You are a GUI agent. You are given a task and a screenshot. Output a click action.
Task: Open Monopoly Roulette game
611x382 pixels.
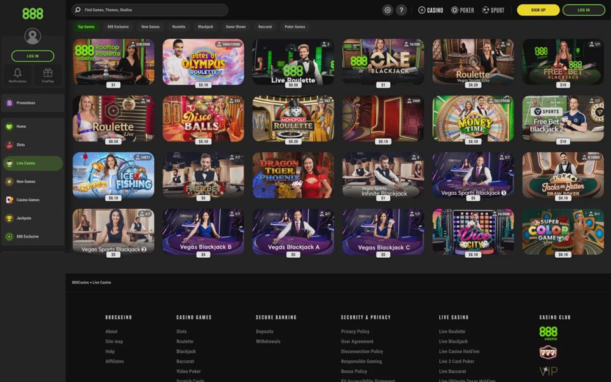(x=293, y=118)
